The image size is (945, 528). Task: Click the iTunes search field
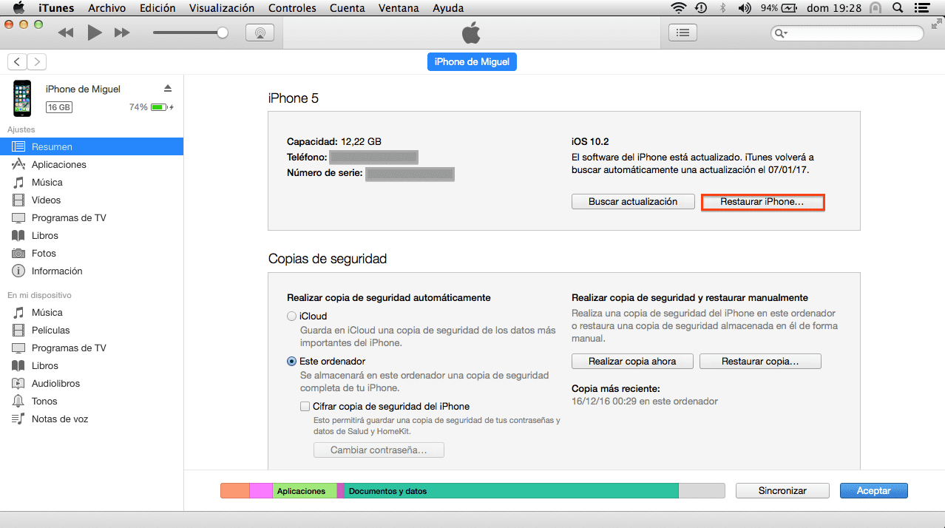[x=847, y=33]
